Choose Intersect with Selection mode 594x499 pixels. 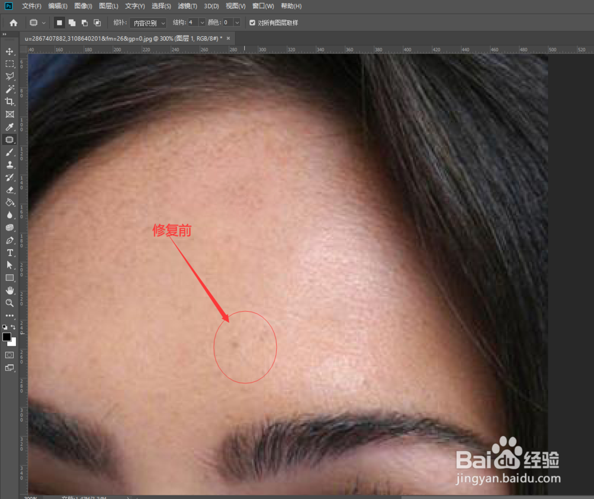[97, 23]
